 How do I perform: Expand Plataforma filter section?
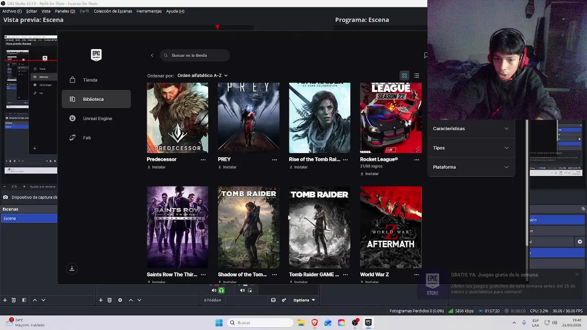click(471, 167)
